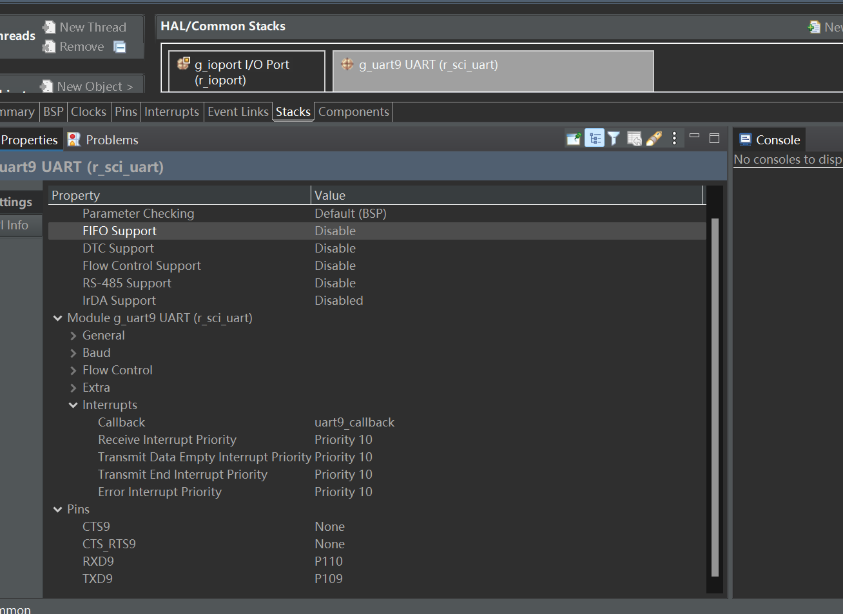Image resolution: width=843 pixels, height=614 pixels.
Task: Select the g_ioport I/O Port stack block
Action: (x=247, y=72)
